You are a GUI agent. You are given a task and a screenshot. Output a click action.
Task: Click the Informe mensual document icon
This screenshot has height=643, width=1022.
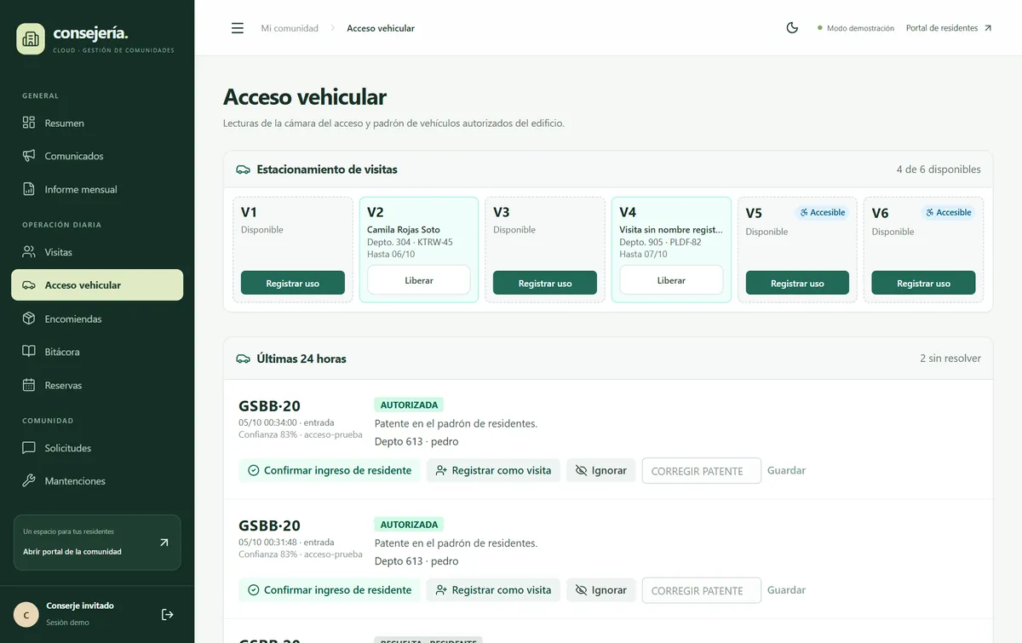click(29, 189)
